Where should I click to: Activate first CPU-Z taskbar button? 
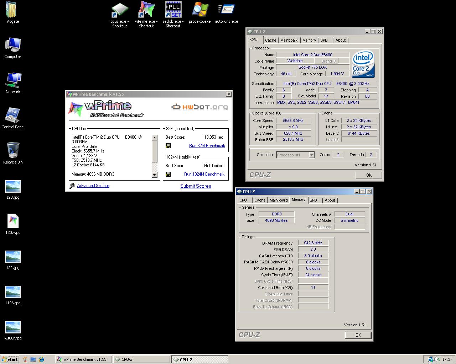pos(141,359)
